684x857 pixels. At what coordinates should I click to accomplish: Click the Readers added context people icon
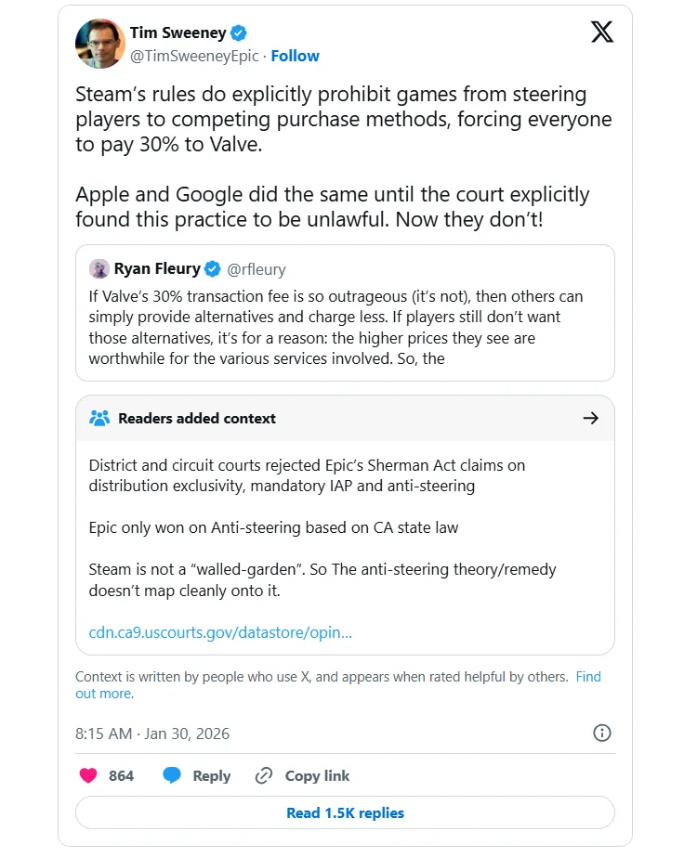[99, 418]
